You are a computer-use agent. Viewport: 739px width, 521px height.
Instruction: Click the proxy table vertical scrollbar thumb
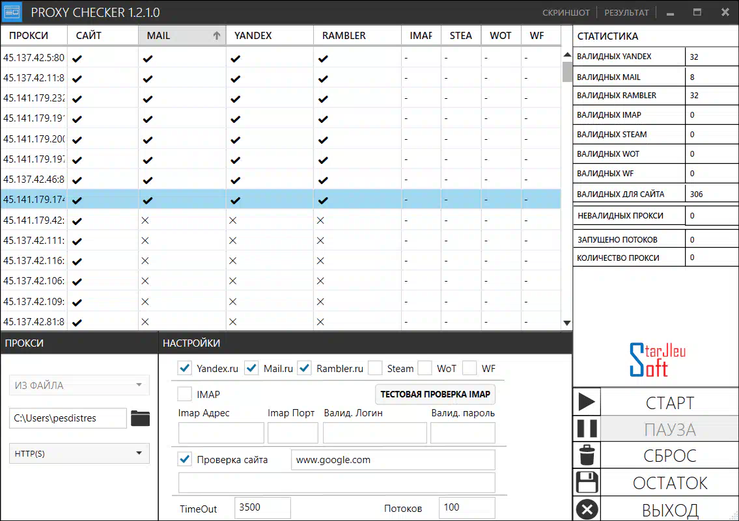(x=567, y=72)
